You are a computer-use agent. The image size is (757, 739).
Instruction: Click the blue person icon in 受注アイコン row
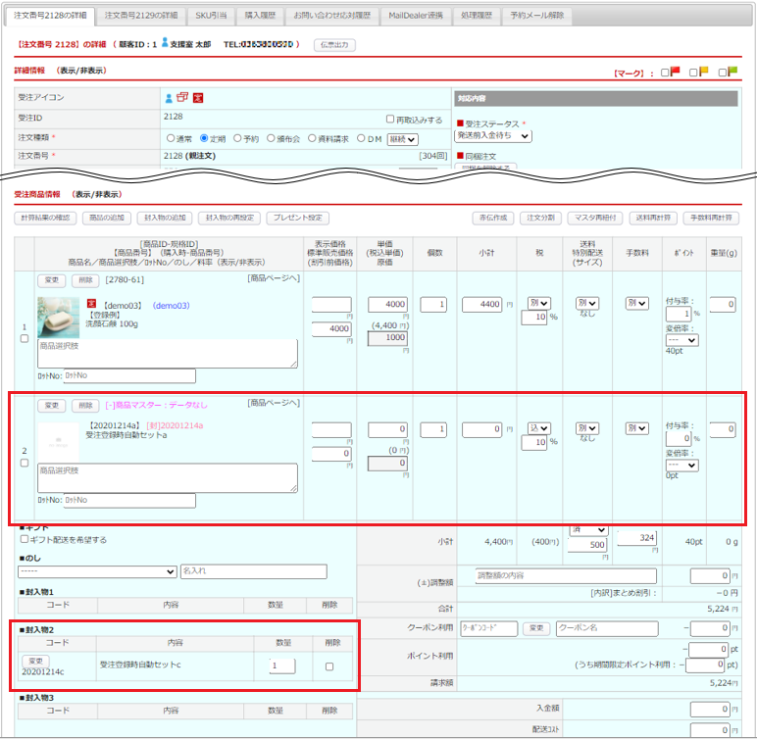(x=169, y=98)
